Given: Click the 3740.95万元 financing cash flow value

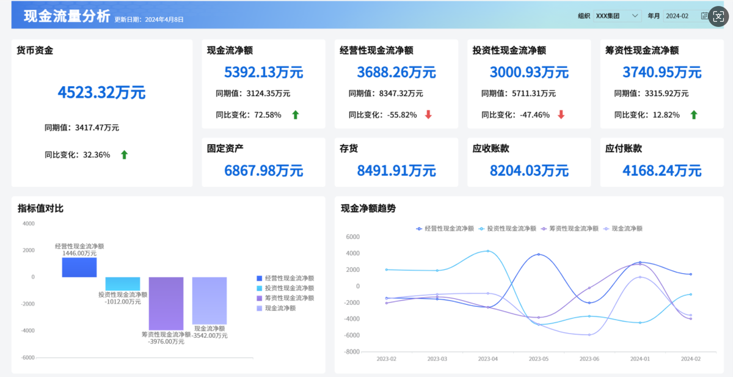Looking at the screenshot, I should 662,72.
